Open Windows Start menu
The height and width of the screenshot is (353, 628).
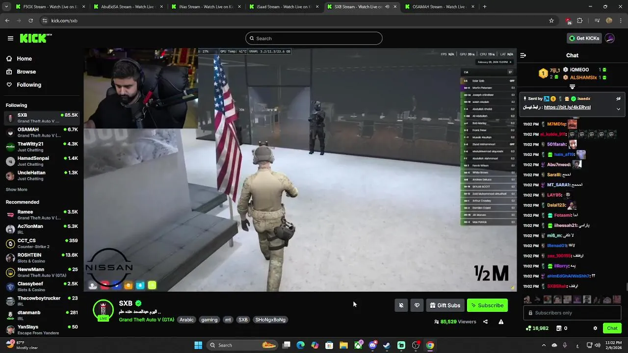pos(198,345)
